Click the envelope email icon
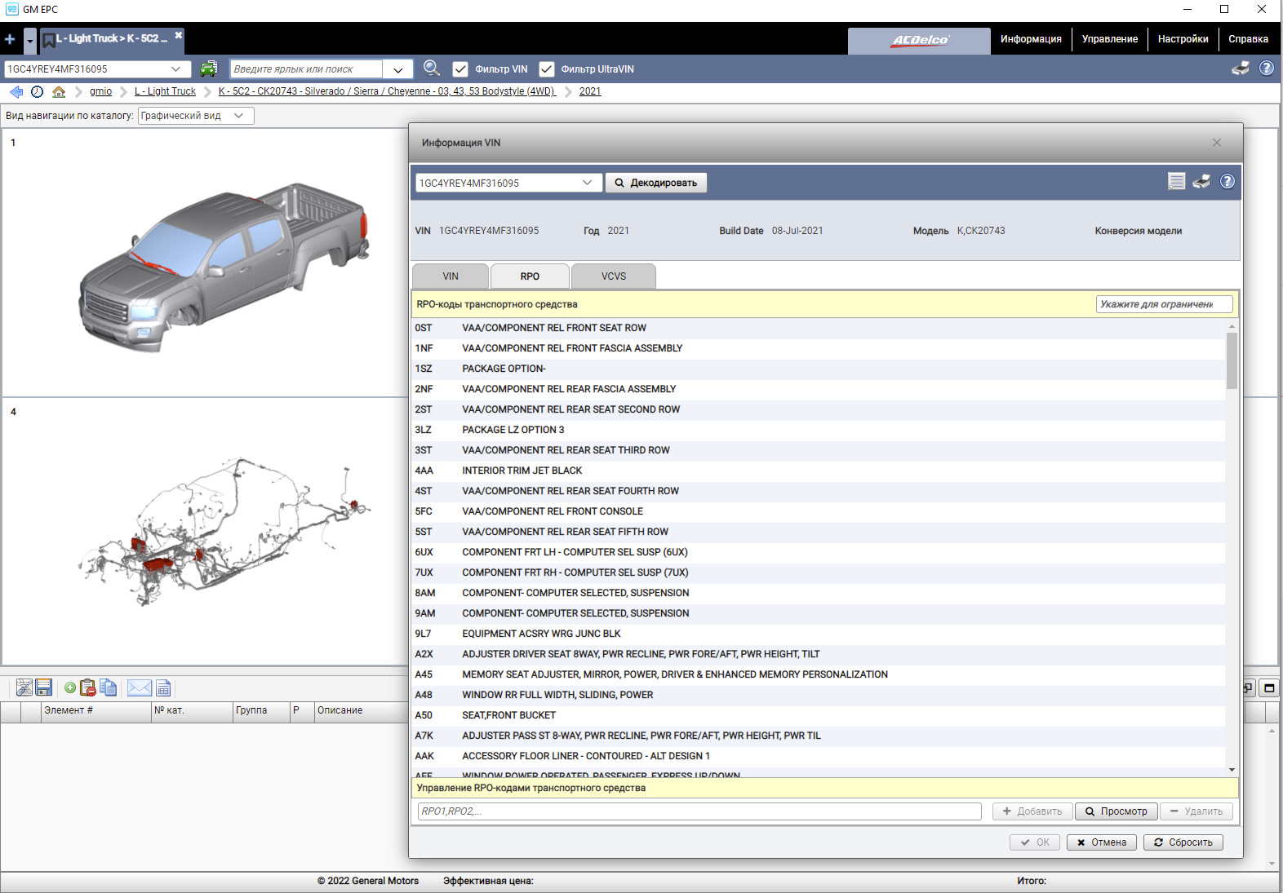Viewport: 1283px width, 893px height. click(x=139, y=687)
